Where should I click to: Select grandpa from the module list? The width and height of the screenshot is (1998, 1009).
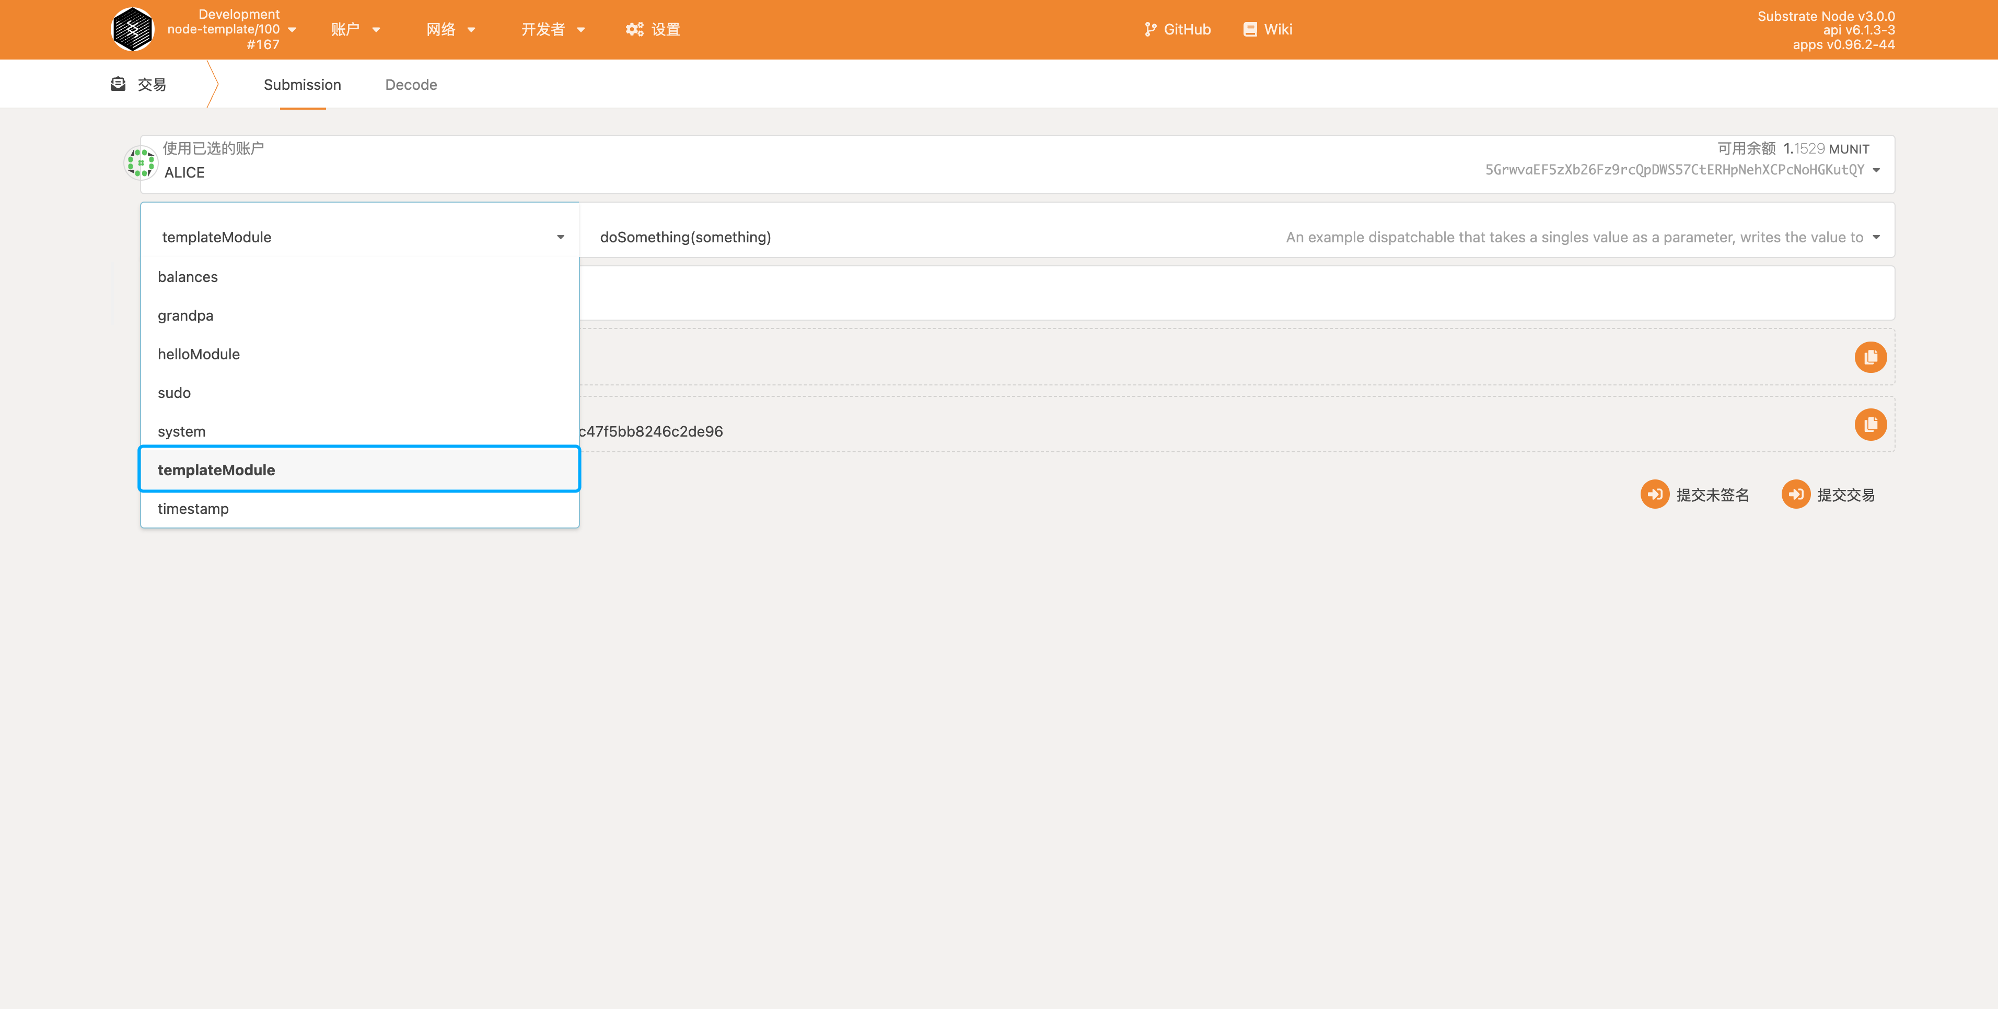click(360, 315)
